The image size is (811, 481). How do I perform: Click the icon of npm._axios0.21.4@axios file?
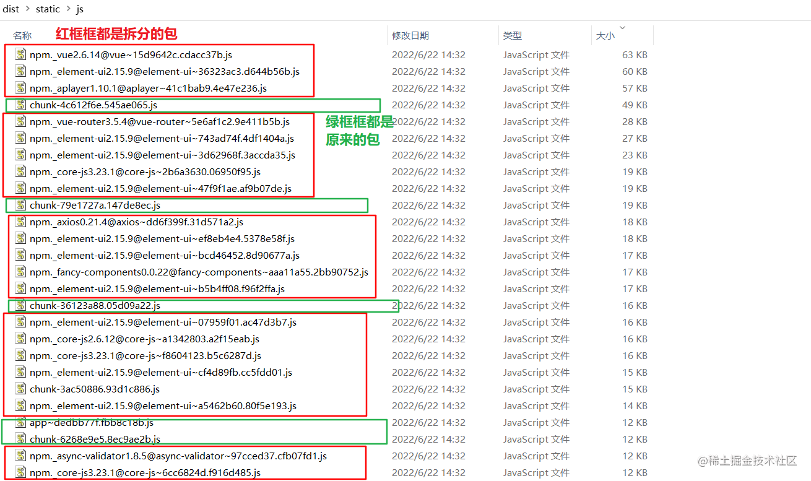point(20,222)
